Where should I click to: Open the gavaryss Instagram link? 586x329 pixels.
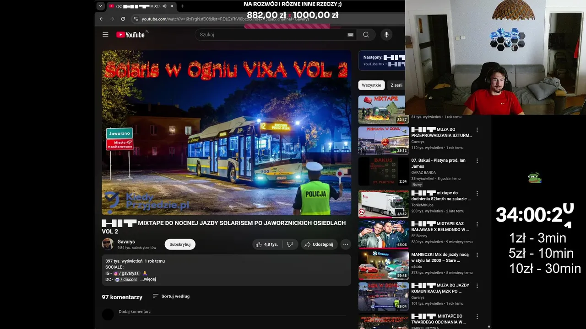tap(126, 273)
